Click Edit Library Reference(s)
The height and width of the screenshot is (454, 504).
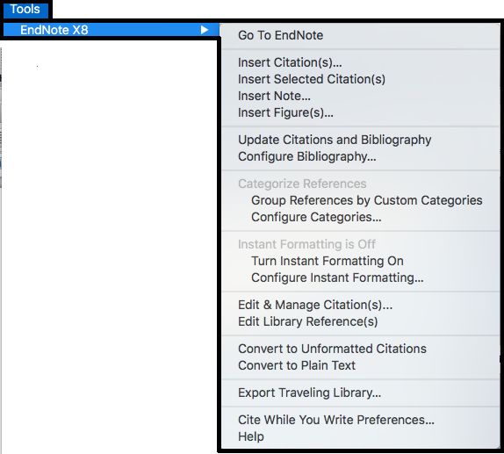[x=360, y=321]
